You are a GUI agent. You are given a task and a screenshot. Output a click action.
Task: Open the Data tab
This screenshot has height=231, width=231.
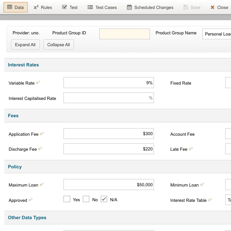click(x=16, y=7)
